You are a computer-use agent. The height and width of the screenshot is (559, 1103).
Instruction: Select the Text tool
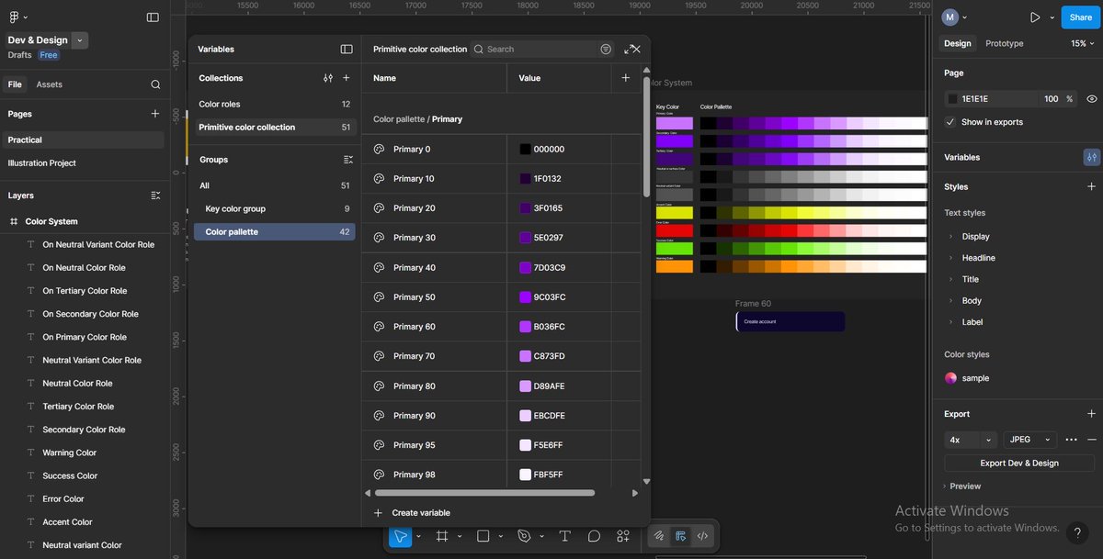click(564, 536)
